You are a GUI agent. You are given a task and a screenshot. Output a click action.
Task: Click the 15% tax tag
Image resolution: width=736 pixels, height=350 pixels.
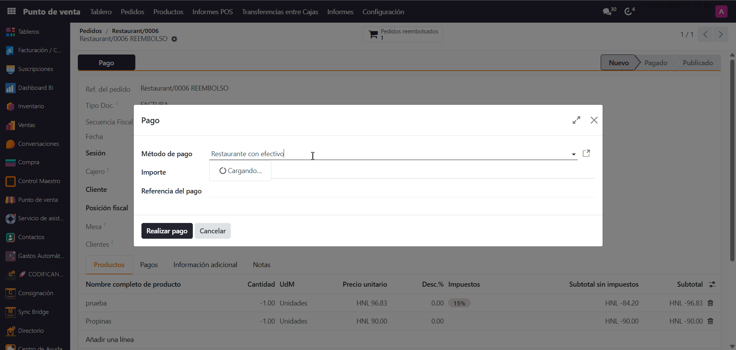459,303
